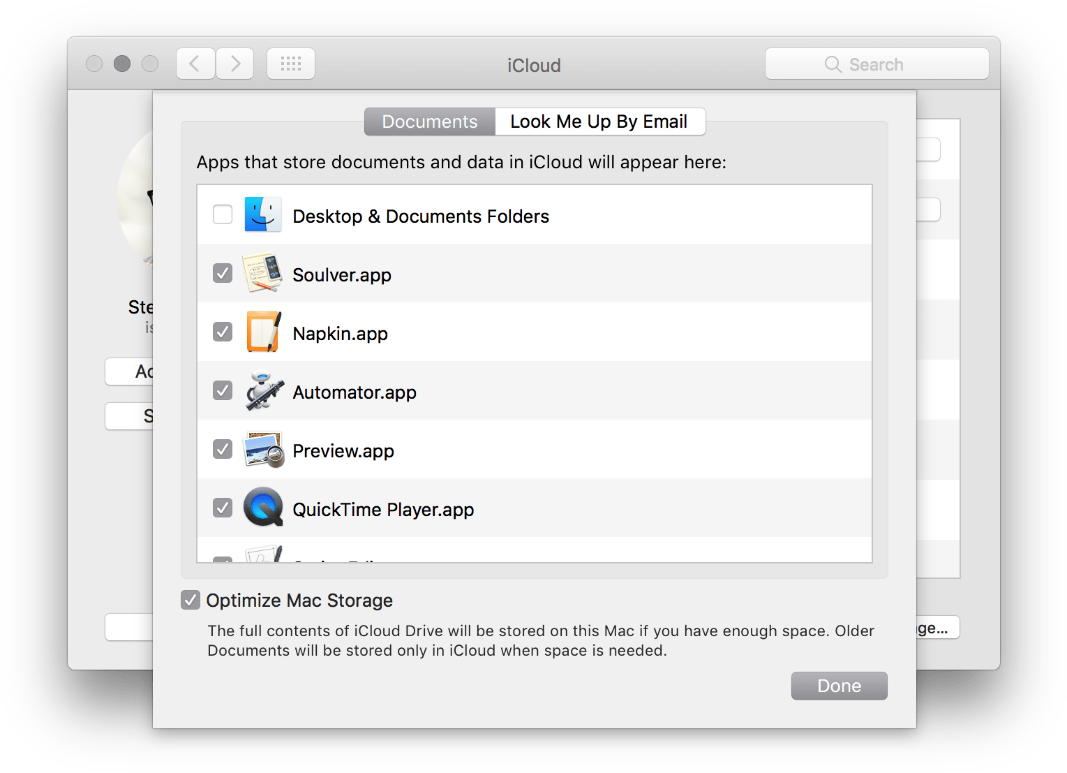Viewport: 1067px width, 773px height.
Task: Click the iCloud window title
Action: tap(534, 65)
